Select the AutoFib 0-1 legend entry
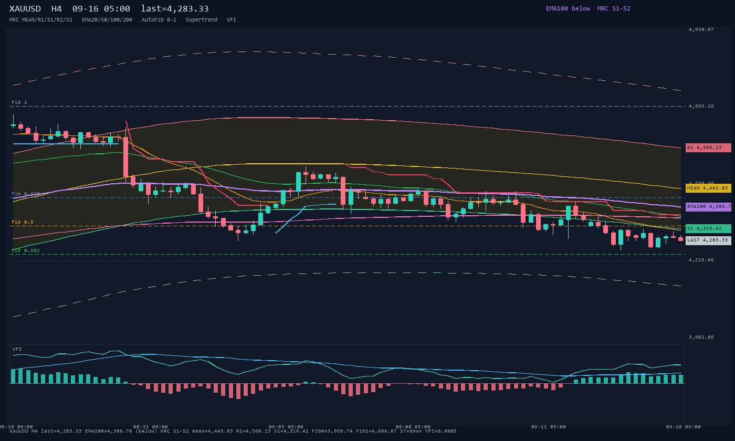Image resolution: width=735 pixels, height=441 pixels. click(159, 20)
